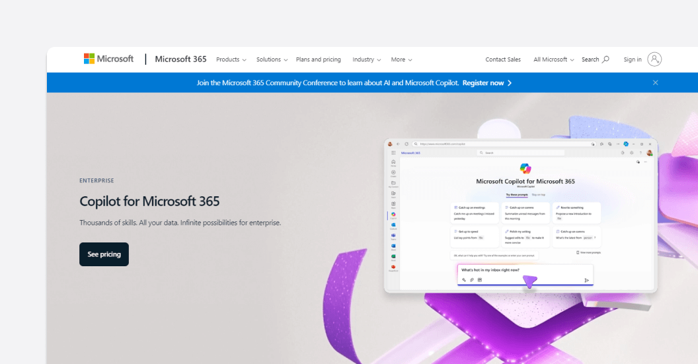Viewport: 698px width, 364px height.
Task: Expand the More menu
Action: pyautogui.click(x=401, y=59)
